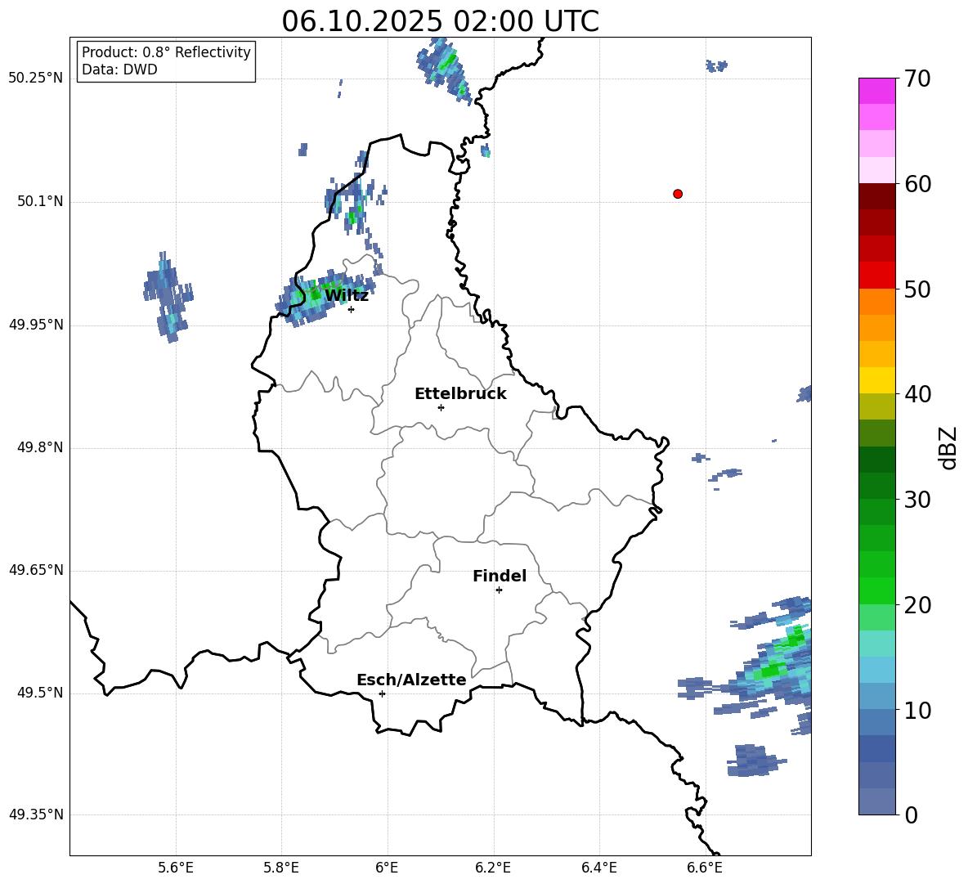The width and height of the screenshot is (968, 884).
Task: Click the Ettelbruck station cross marker
Action: (x=441, y=407)
